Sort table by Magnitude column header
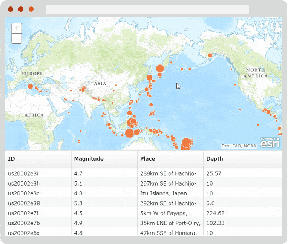Viewport: 288px width, 244px height. tap(104, 159)
